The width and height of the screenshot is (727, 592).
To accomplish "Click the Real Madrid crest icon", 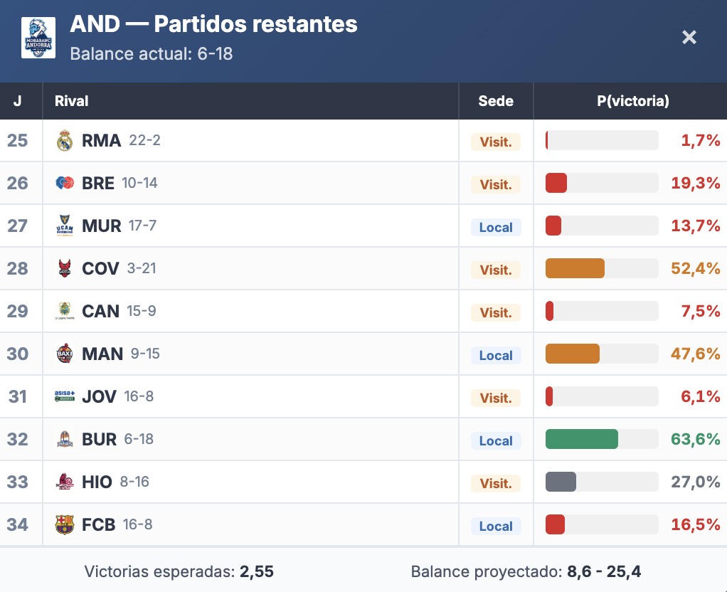I will [x=65, y=141].
